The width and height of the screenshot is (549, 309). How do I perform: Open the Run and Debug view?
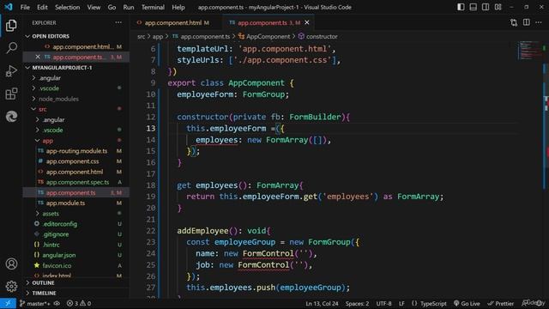[x=11, y=70]
